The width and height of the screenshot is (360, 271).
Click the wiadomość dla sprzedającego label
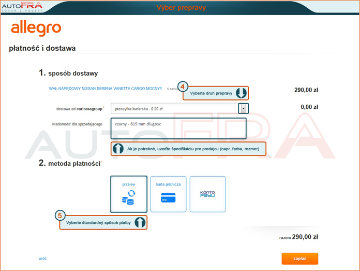tap(77, 124)
